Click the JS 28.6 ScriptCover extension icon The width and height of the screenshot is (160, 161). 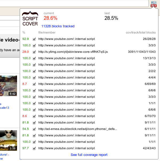tap(154, 4)
